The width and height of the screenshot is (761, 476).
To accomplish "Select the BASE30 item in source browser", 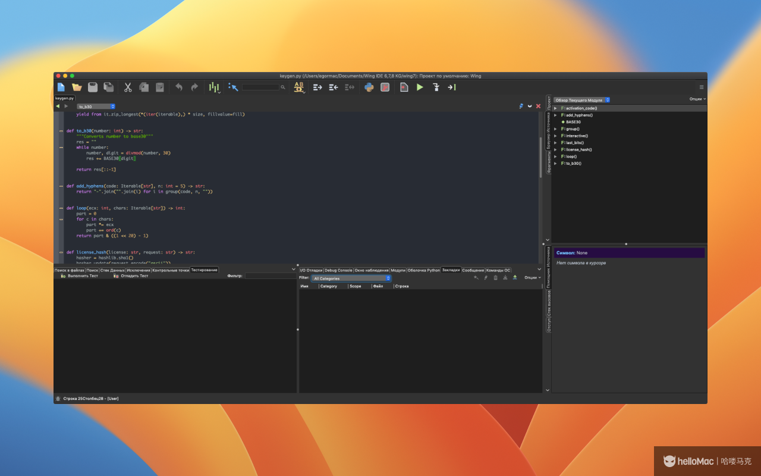I will tap(573, 122).
